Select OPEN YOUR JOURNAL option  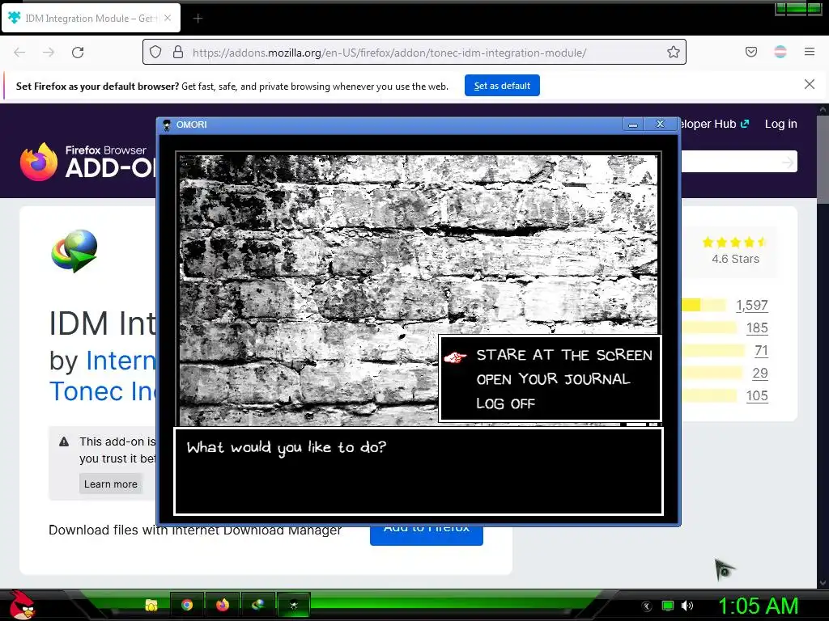click(x=553, y=379)
